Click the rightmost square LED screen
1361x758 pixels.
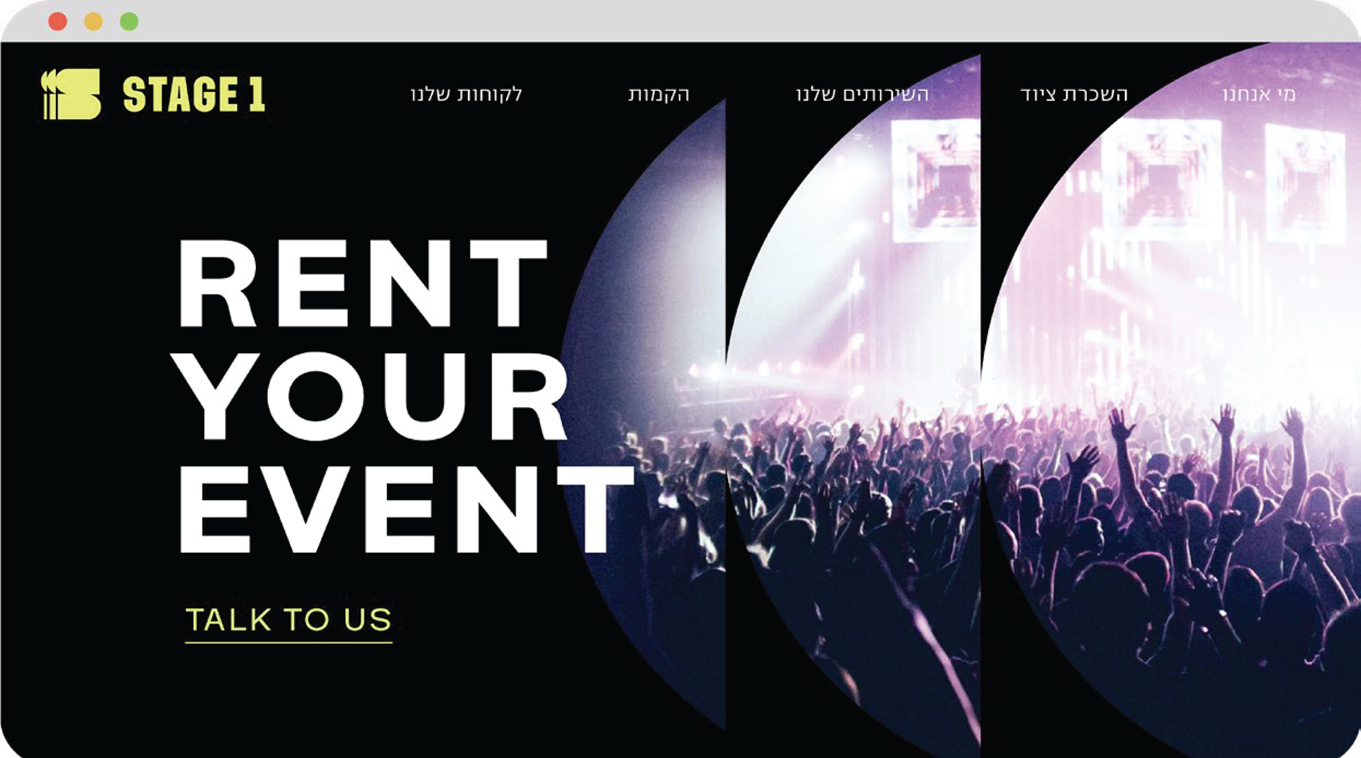[x=1305, y=183]
